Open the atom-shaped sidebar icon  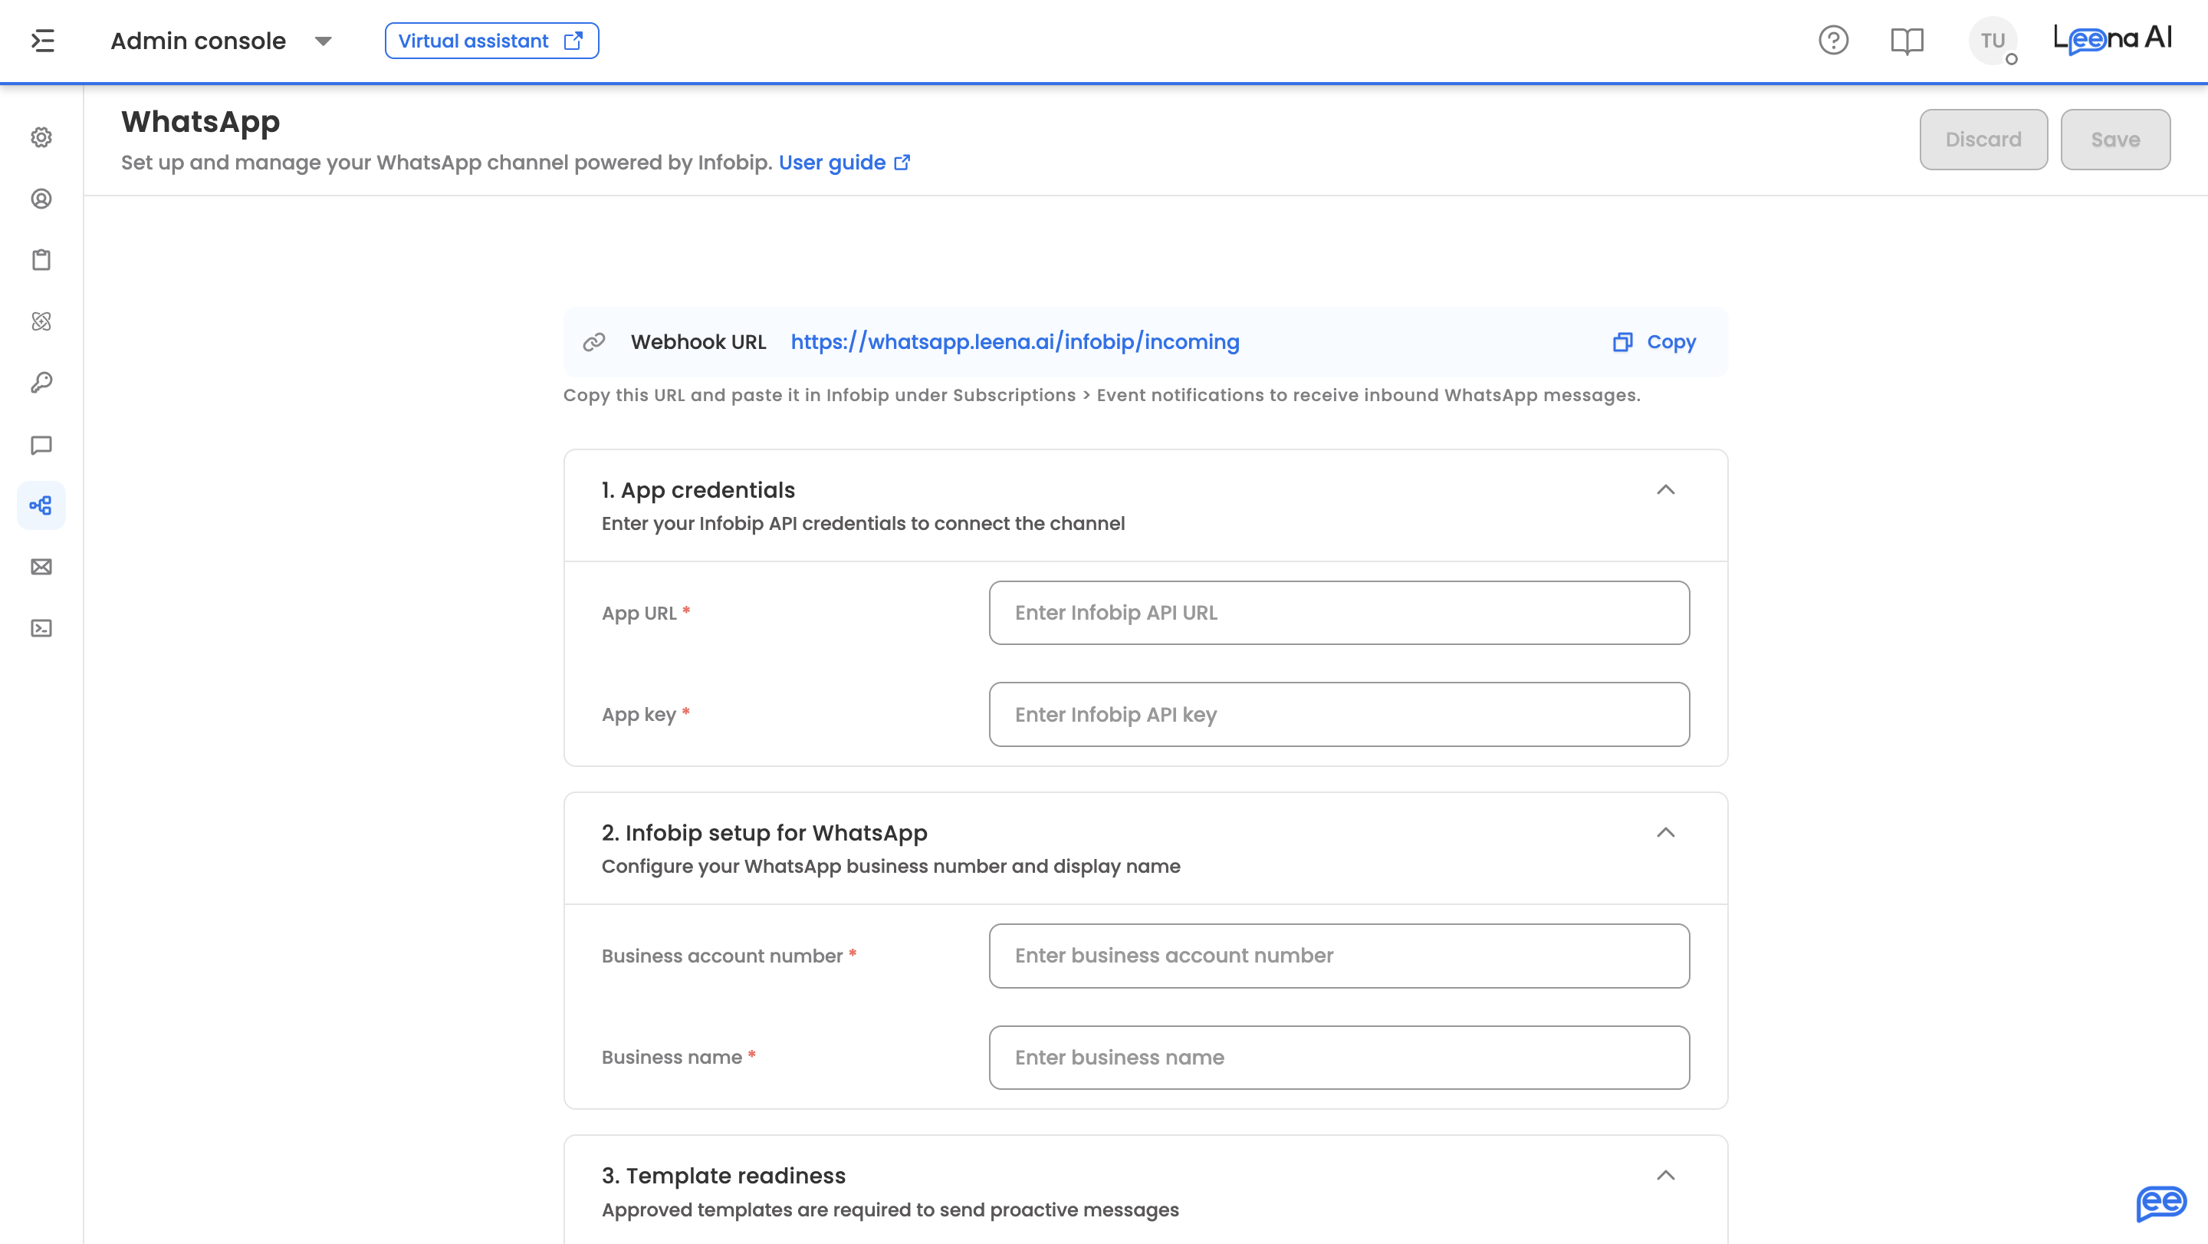(x=41, y=321)
